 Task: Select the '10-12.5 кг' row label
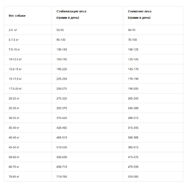tap(15, 59)
